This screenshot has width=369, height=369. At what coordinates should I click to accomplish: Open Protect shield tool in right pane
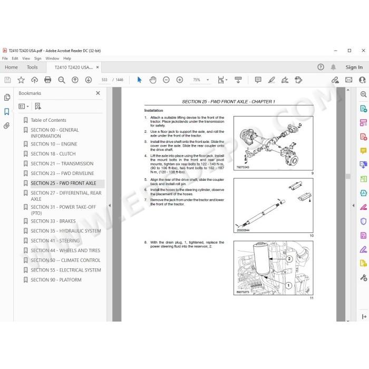363,221
